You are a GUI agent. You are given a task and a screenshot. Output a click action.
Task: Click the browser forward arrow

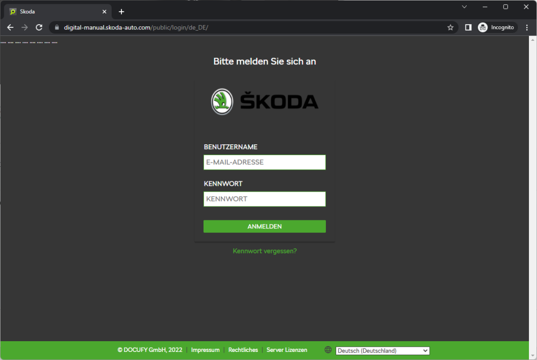coord(25,27)
